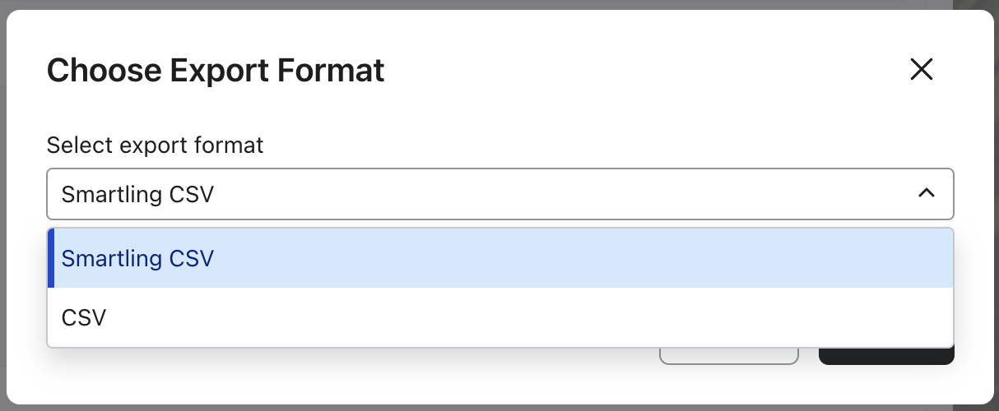
Task: Click the blue bar beside highlighted option
Action: point(51,258)
